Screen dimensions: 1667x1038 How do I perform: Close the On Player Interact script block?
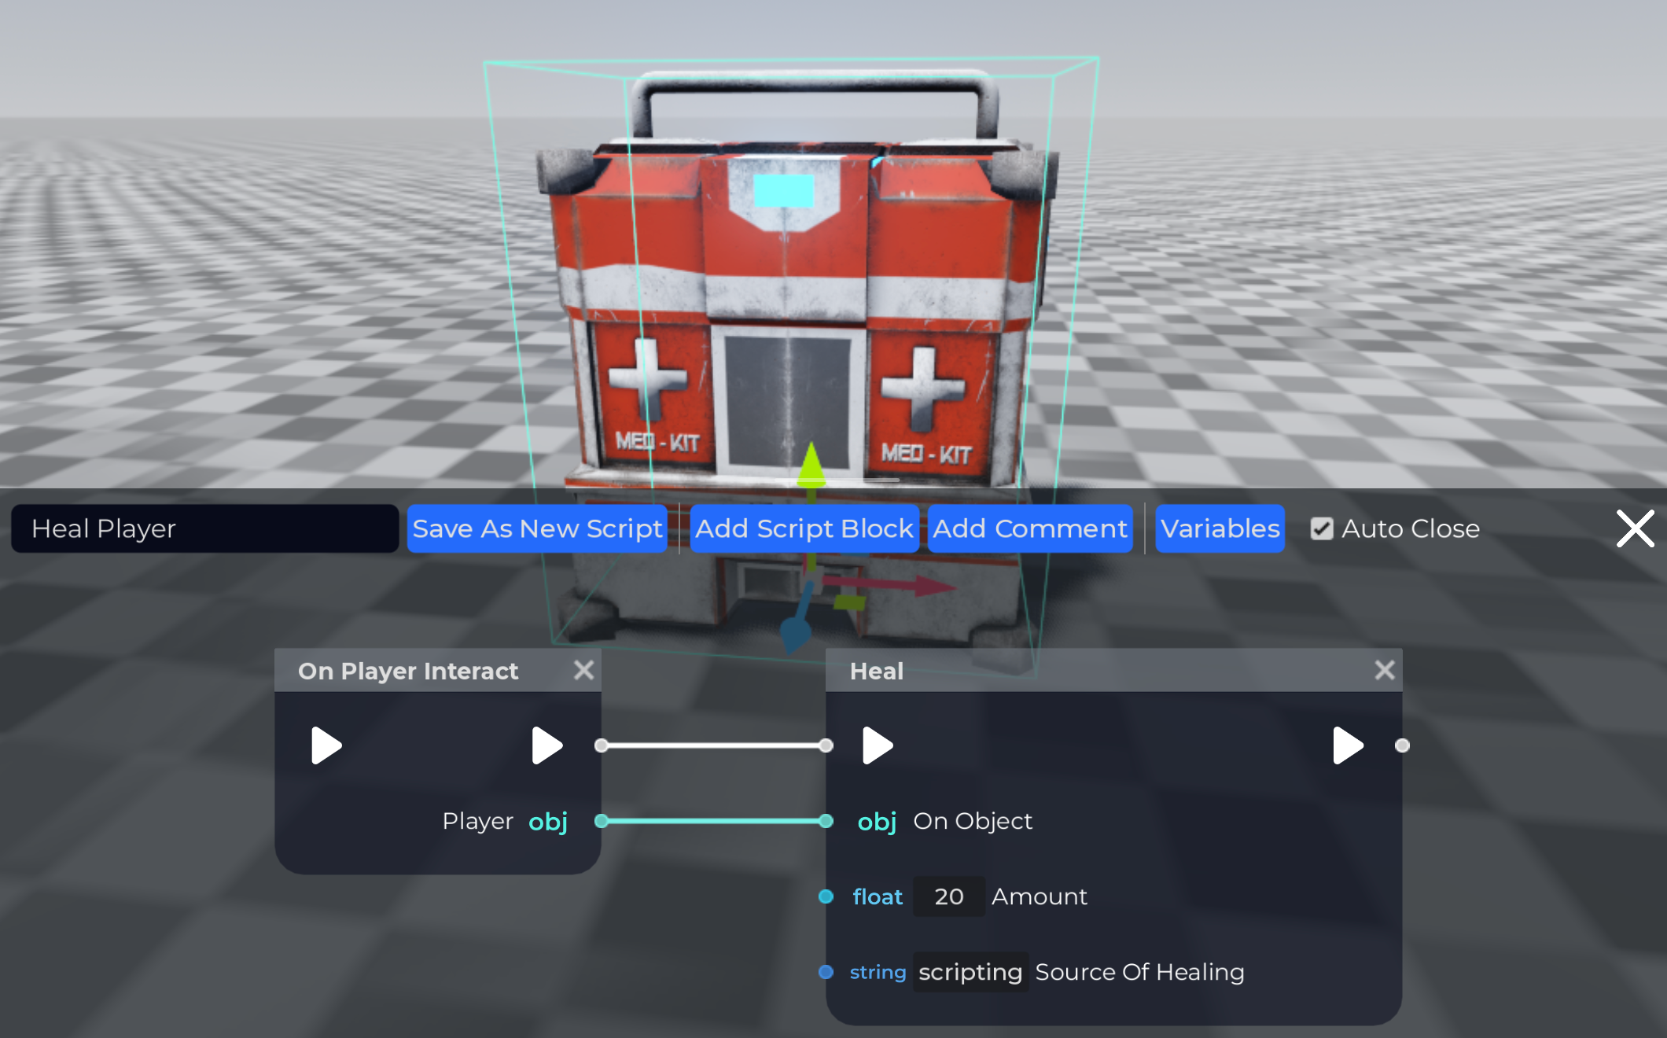583,670
